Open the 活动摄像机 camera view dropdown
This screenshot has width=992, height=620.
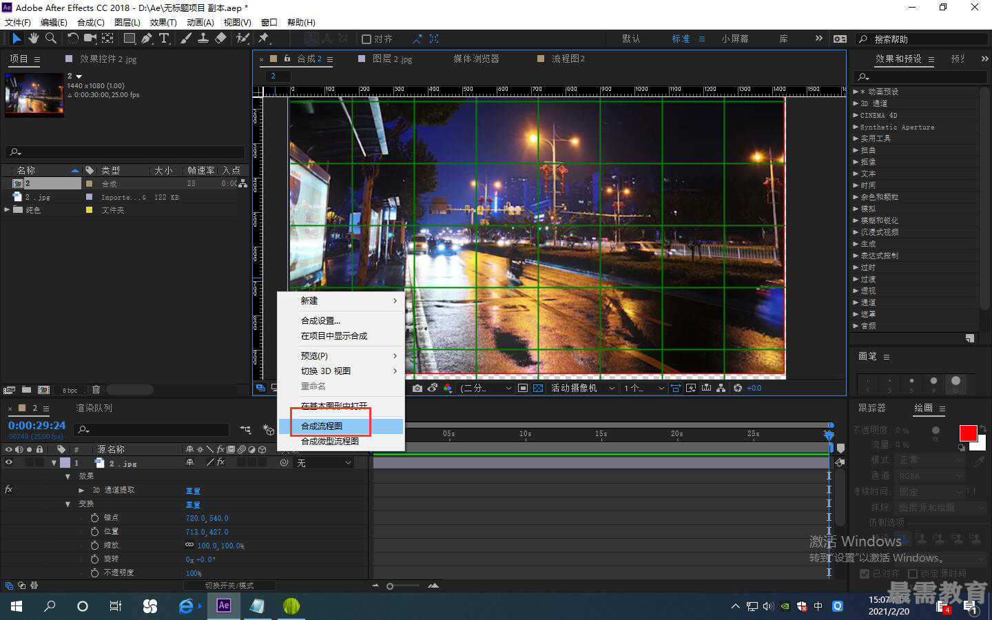(x=583, y=389)
